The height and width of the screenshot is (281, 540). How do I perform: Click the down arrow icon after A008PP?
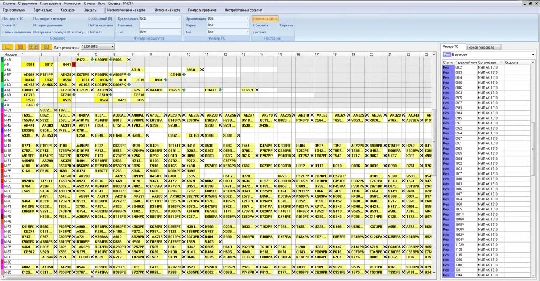129,75
